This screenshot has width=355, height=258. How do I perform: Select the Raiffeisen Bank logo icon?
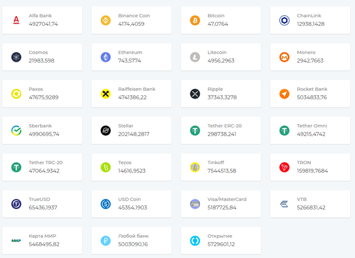(106, 94)
